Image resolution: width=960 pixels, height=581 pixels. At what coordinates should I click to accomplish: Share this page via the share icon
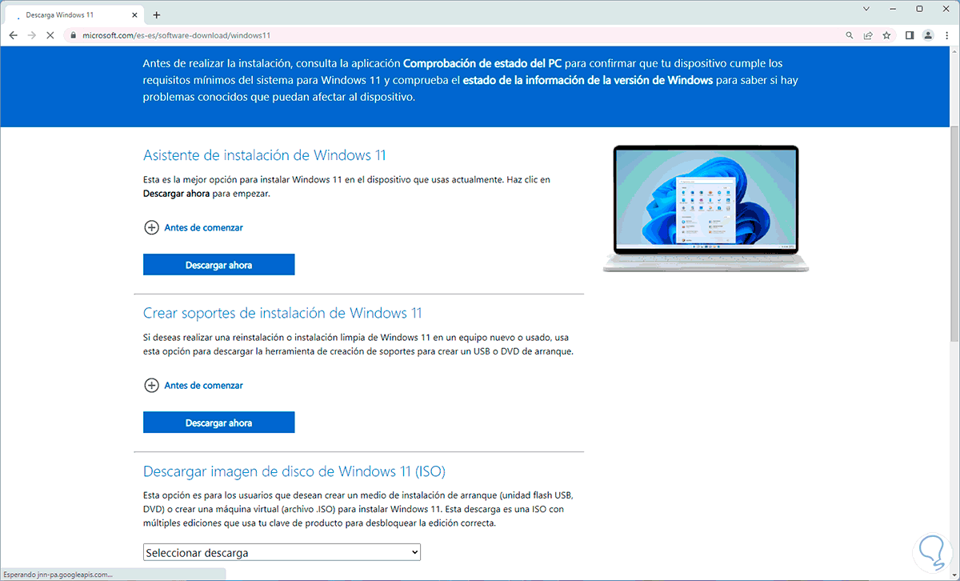868,35
